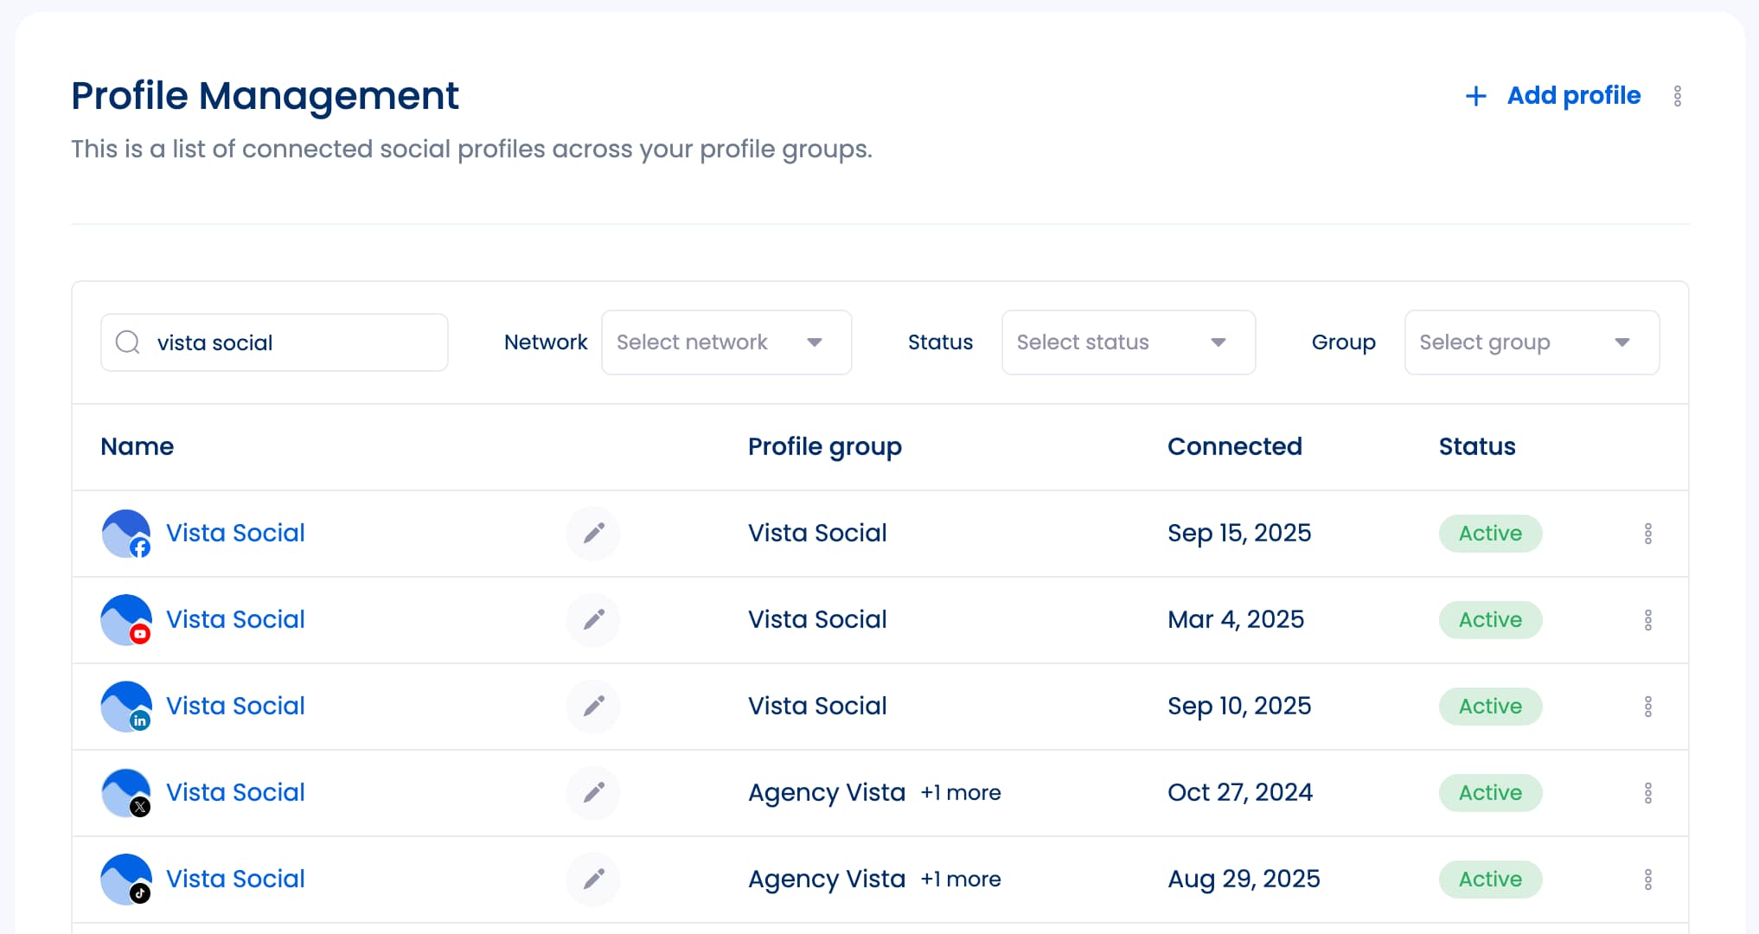Click the search magnifier icon
1759x934 pixels.
[x=128, y=342]
